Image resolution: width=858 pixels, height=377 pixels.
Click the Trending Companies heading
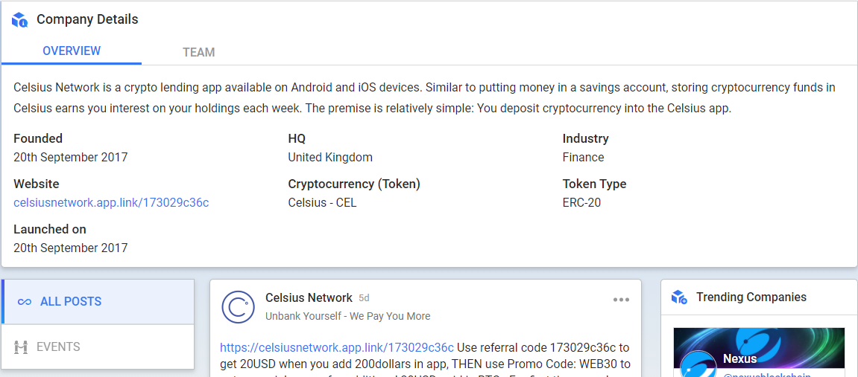[x=751, y=297]
